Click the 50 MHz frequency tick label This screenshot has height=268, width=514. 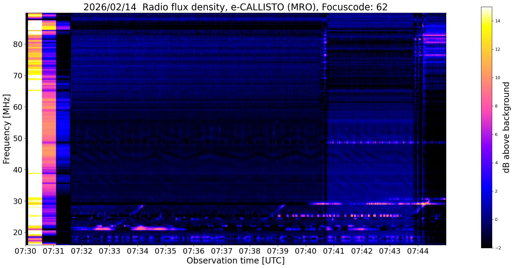tap(18, 138)
